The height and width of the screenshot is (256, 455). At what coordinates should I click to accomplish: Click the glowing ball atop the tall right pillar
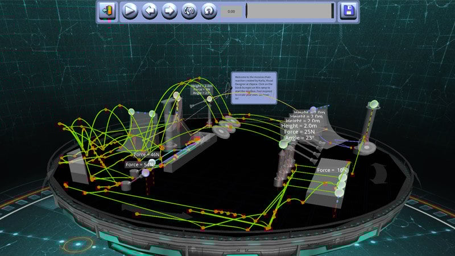tap(374, 104)
